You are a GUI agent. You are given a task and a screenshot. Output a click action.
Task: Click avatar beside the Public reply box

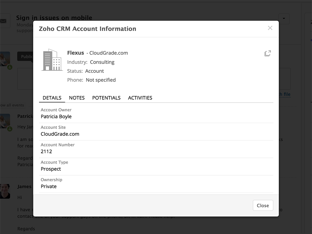point(5,59)
